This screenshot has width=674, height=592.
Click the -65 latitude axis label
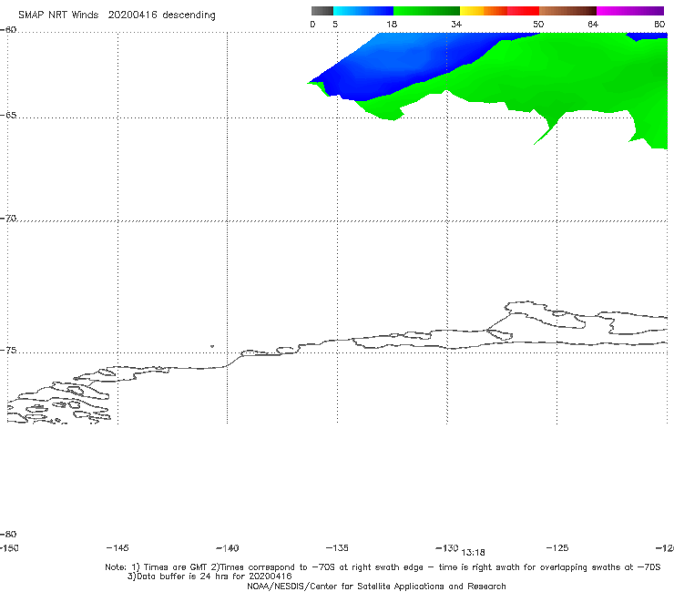click(8, 116)
